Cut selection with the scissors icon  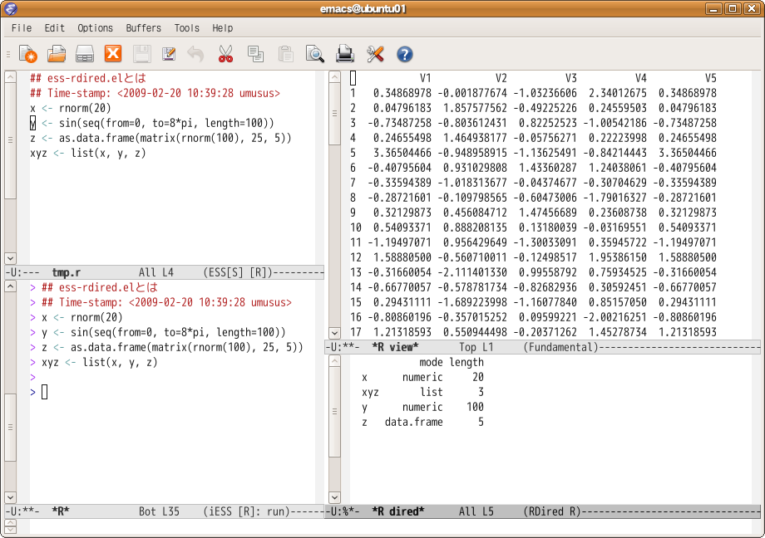click(x=225, y=54)
